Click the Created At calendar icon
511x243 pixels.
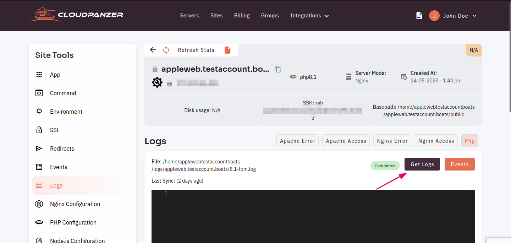(404, 77)
